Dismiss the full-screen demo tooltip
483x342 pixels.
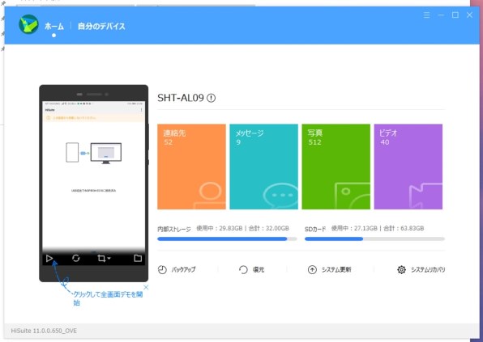(x=146, y=287)
